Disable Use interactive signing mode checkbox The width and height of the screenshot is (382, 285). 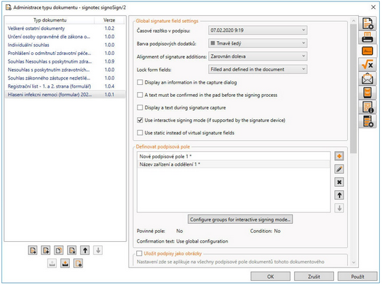tap(140, 120)
